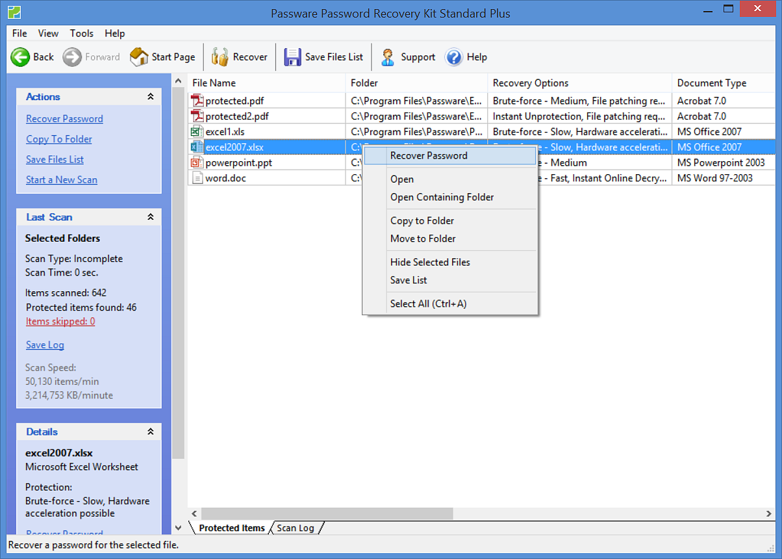This screenshot has width=782, height=559.
Task: Switch to the Scan Log tab
Action: coord(296,528)
